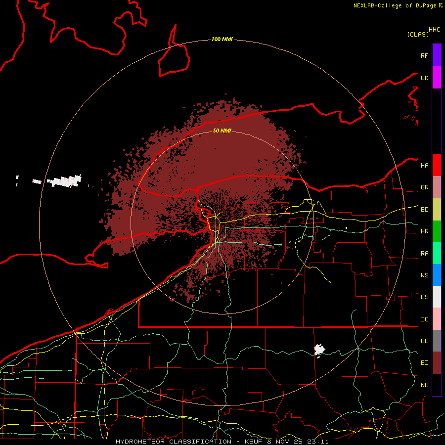Click the Hydrometeor Classification KBUF caption
This screenshot has height=445, width=445.
(222, 442)
